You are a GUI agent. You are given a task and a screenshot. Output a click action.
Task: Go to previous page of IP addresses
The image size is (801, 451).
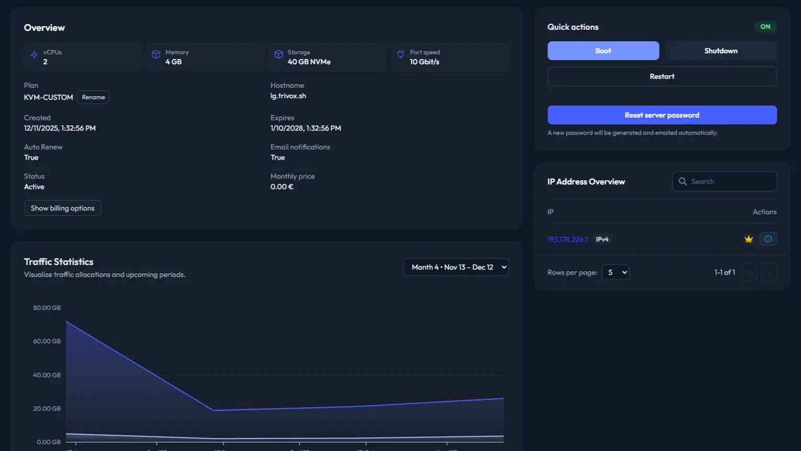(749, 272)
